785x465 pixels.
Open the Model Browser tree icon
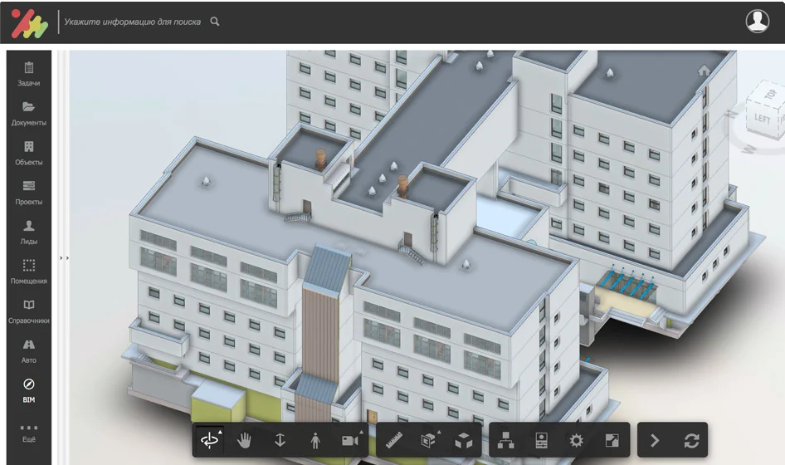[505, 441]
